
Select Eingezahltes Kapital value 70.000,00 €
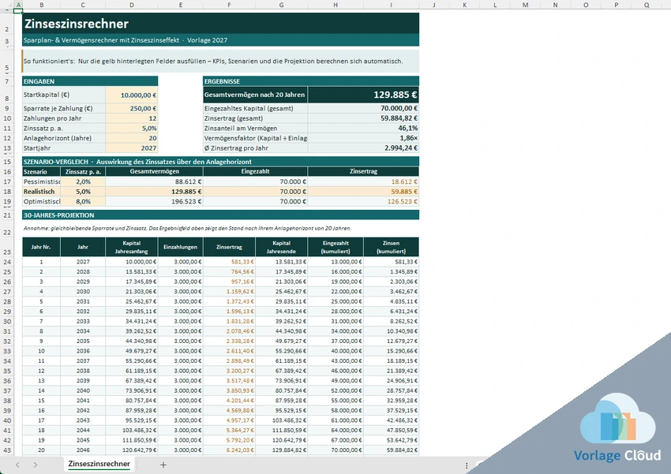[x=363, y=109]
